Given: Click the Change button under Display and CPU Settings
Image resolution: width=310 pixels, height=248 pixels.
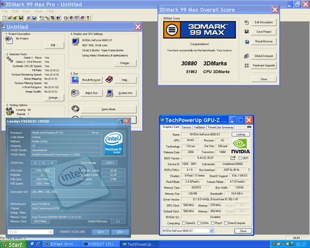Looking at the screenshot, I should tap(126, 63).
